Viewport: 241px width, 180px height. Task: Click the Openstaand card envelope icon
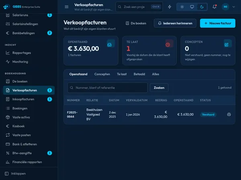(109, 44)
